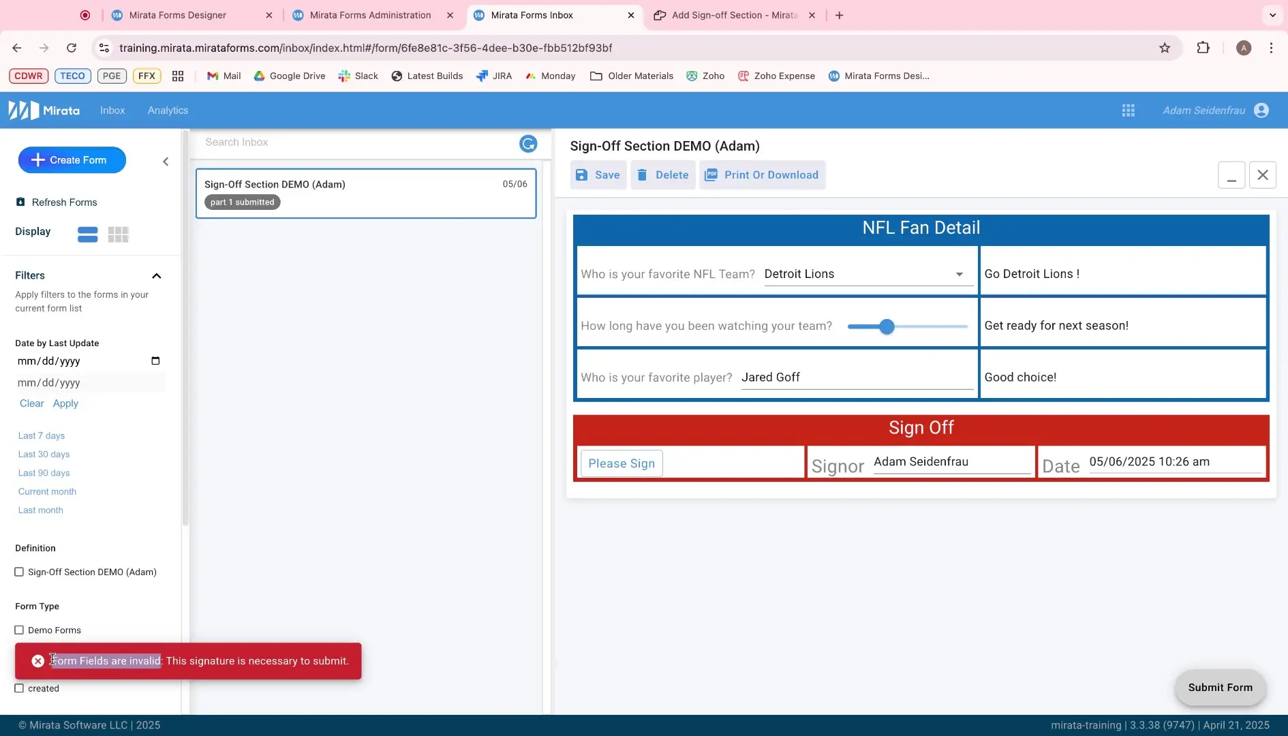Open Print Or Download as PDF

[762, 174]
